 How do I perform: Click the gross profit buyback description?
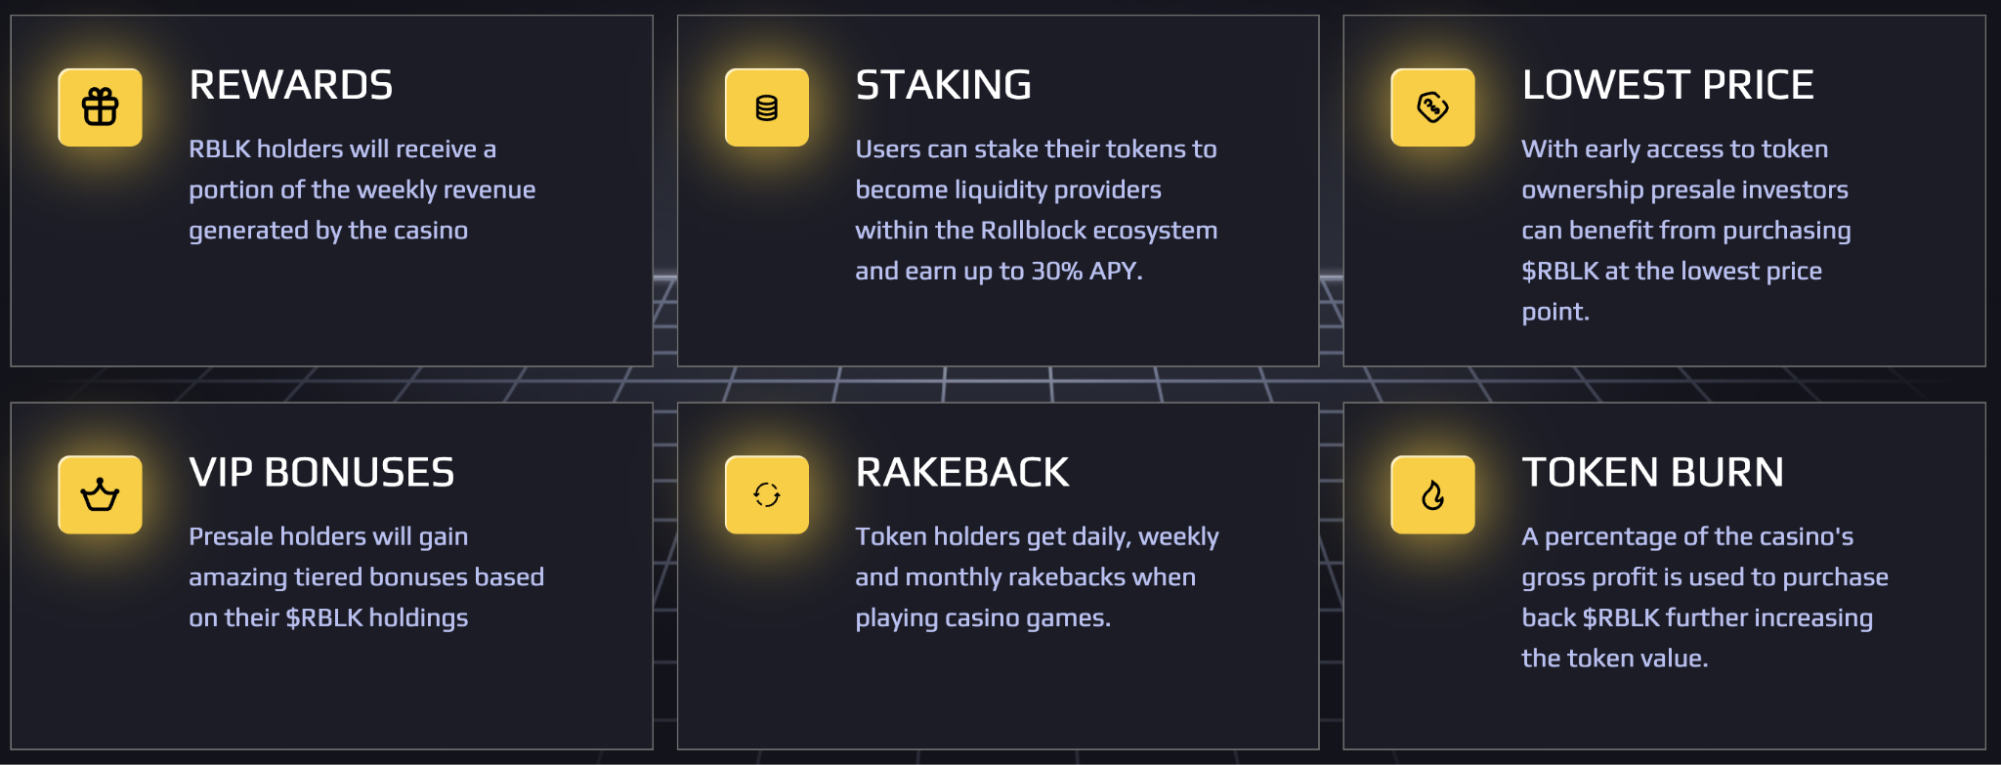coord(1705,597)
